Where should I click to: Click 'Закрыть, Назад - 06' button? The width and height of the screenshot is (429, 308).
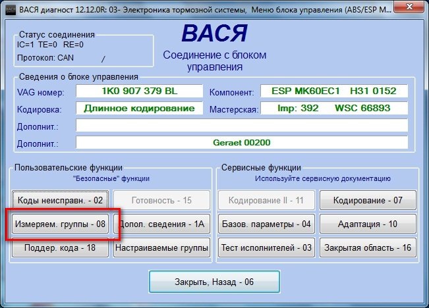click(214, 282)
